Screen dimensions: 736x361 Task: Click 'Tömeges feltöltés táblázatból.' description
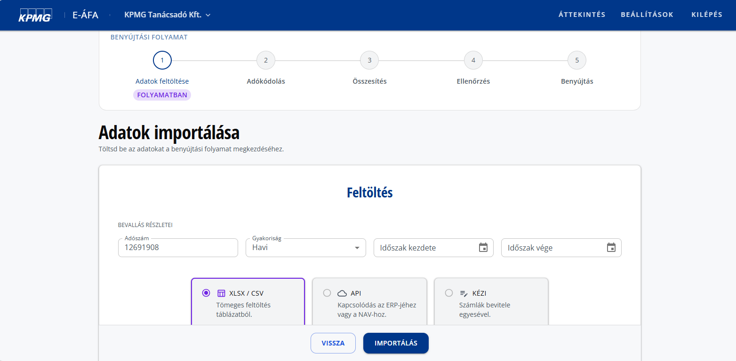click(x=243, y=310)
